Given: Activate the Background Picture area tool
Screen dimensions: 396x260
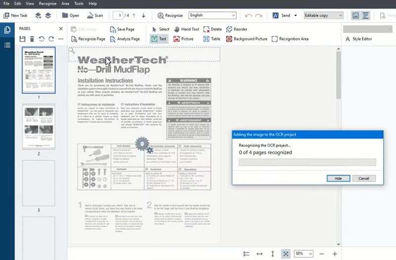Looking at the screenshot, I should point(247,39).
